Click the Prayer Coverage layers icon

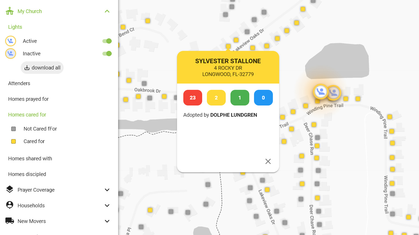(10, 190)
